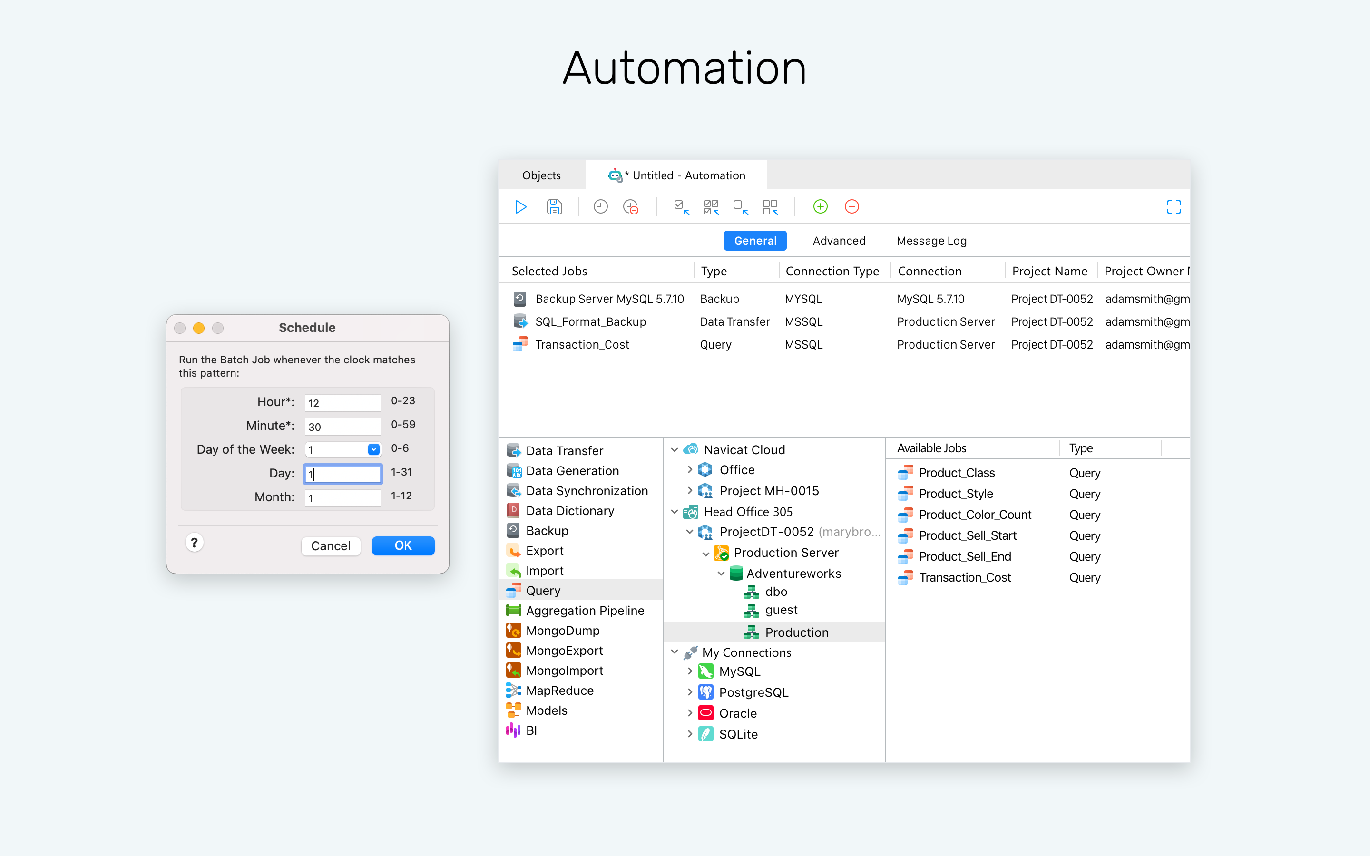Remove job with red minus icon
1370x856 pixels.
pyautogui.click(x=851, y=207)
